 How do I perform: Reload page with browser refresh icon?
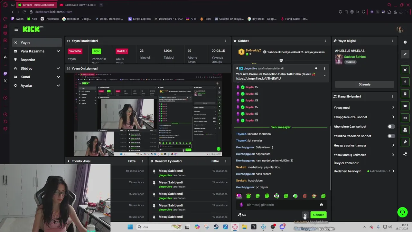pos(24,12)
